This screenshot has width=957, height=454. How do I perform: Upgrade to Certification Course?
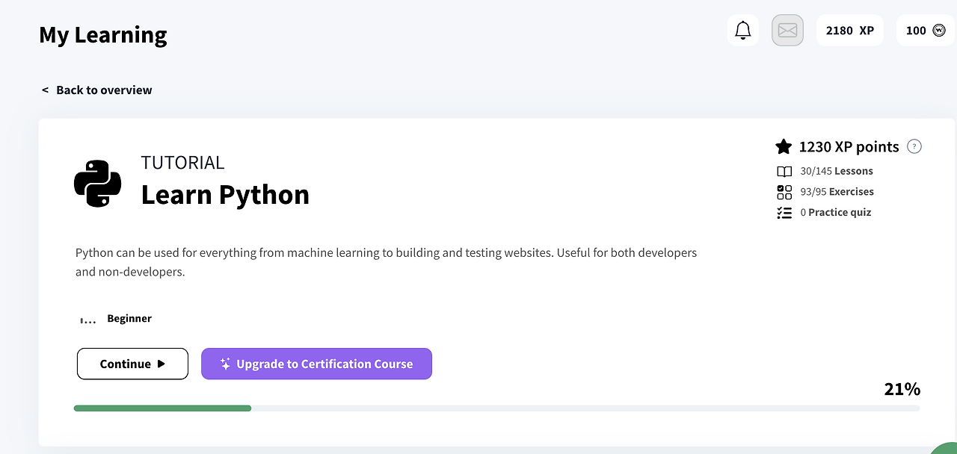pyautogui.click(x=316, y=364)
